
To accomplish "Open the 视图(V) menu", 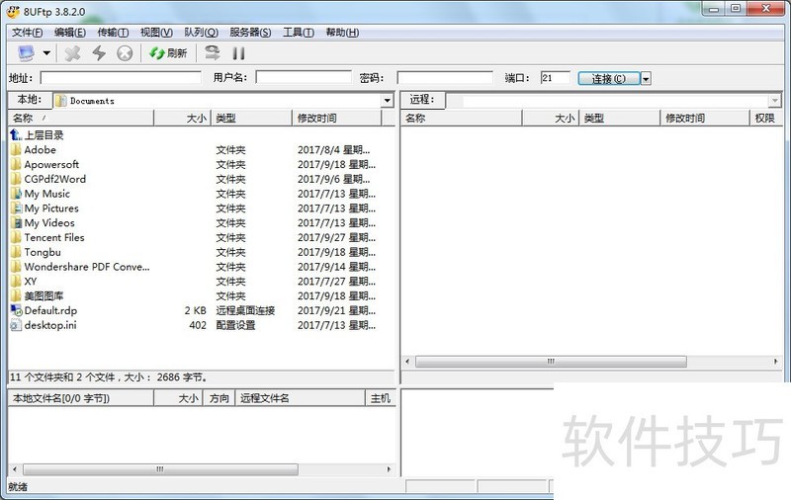I will (156, 33).
